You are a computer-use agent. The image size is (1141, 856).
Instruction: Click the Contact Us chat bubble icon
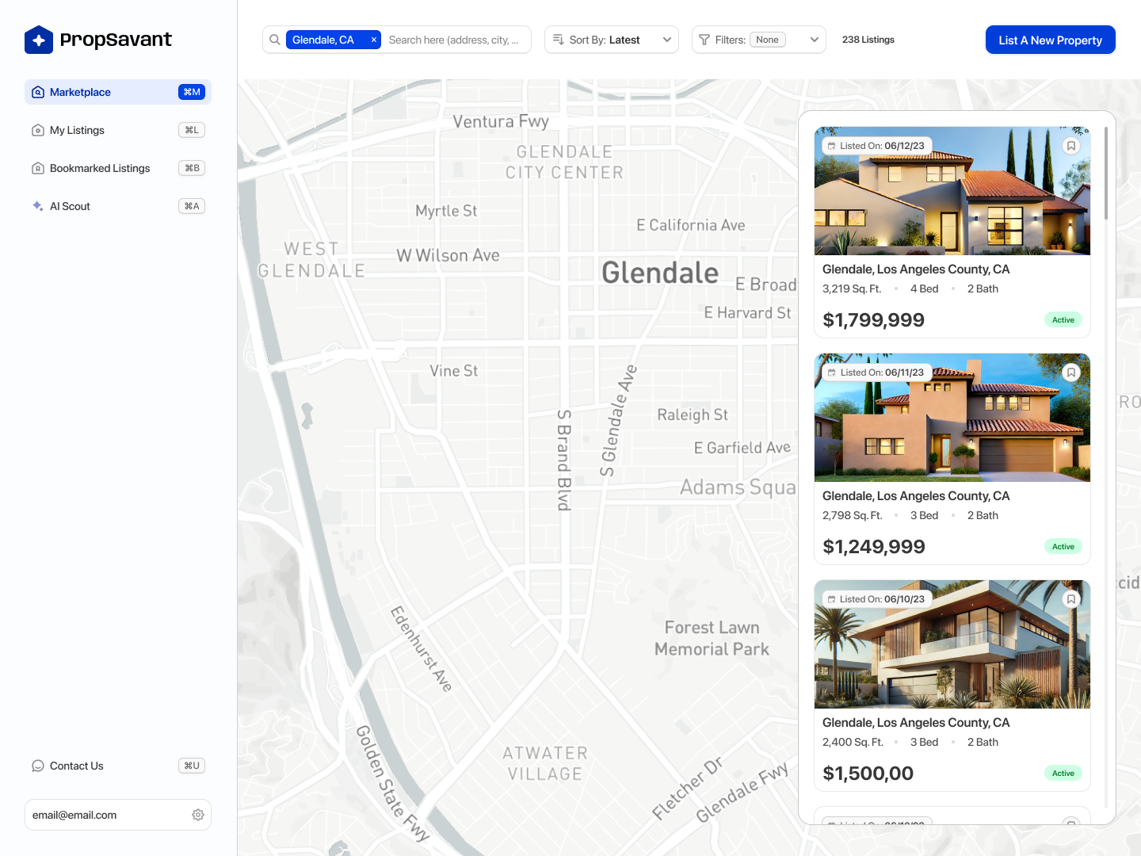37,766
